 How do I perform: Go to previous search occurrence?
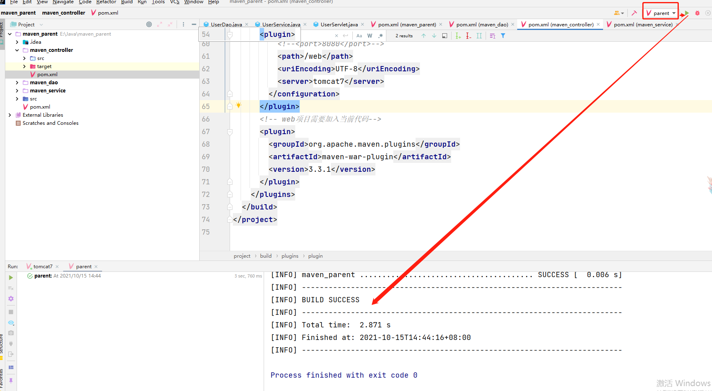[x=424, y=36]
